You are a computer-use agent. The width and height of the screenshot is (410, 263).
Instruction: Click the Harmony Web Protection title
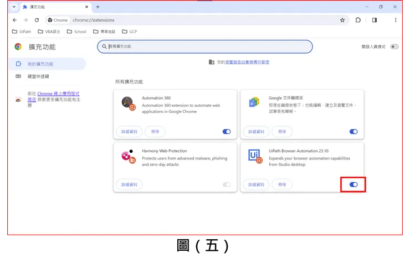point(164,151)
